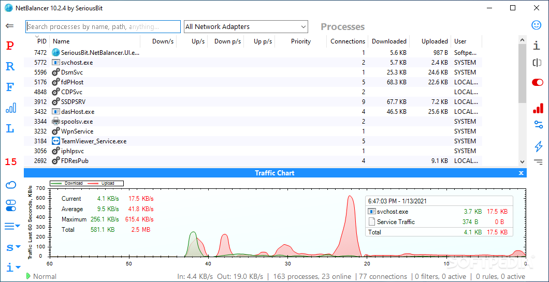The image size is (549, 282).
Task: Sort by Down/s column header
Action: point(158,41)
